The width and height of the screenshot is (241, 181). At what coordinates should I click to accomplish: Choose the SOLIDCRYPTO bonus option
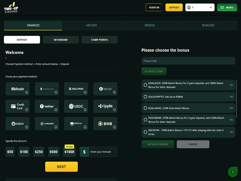(146, 97)
